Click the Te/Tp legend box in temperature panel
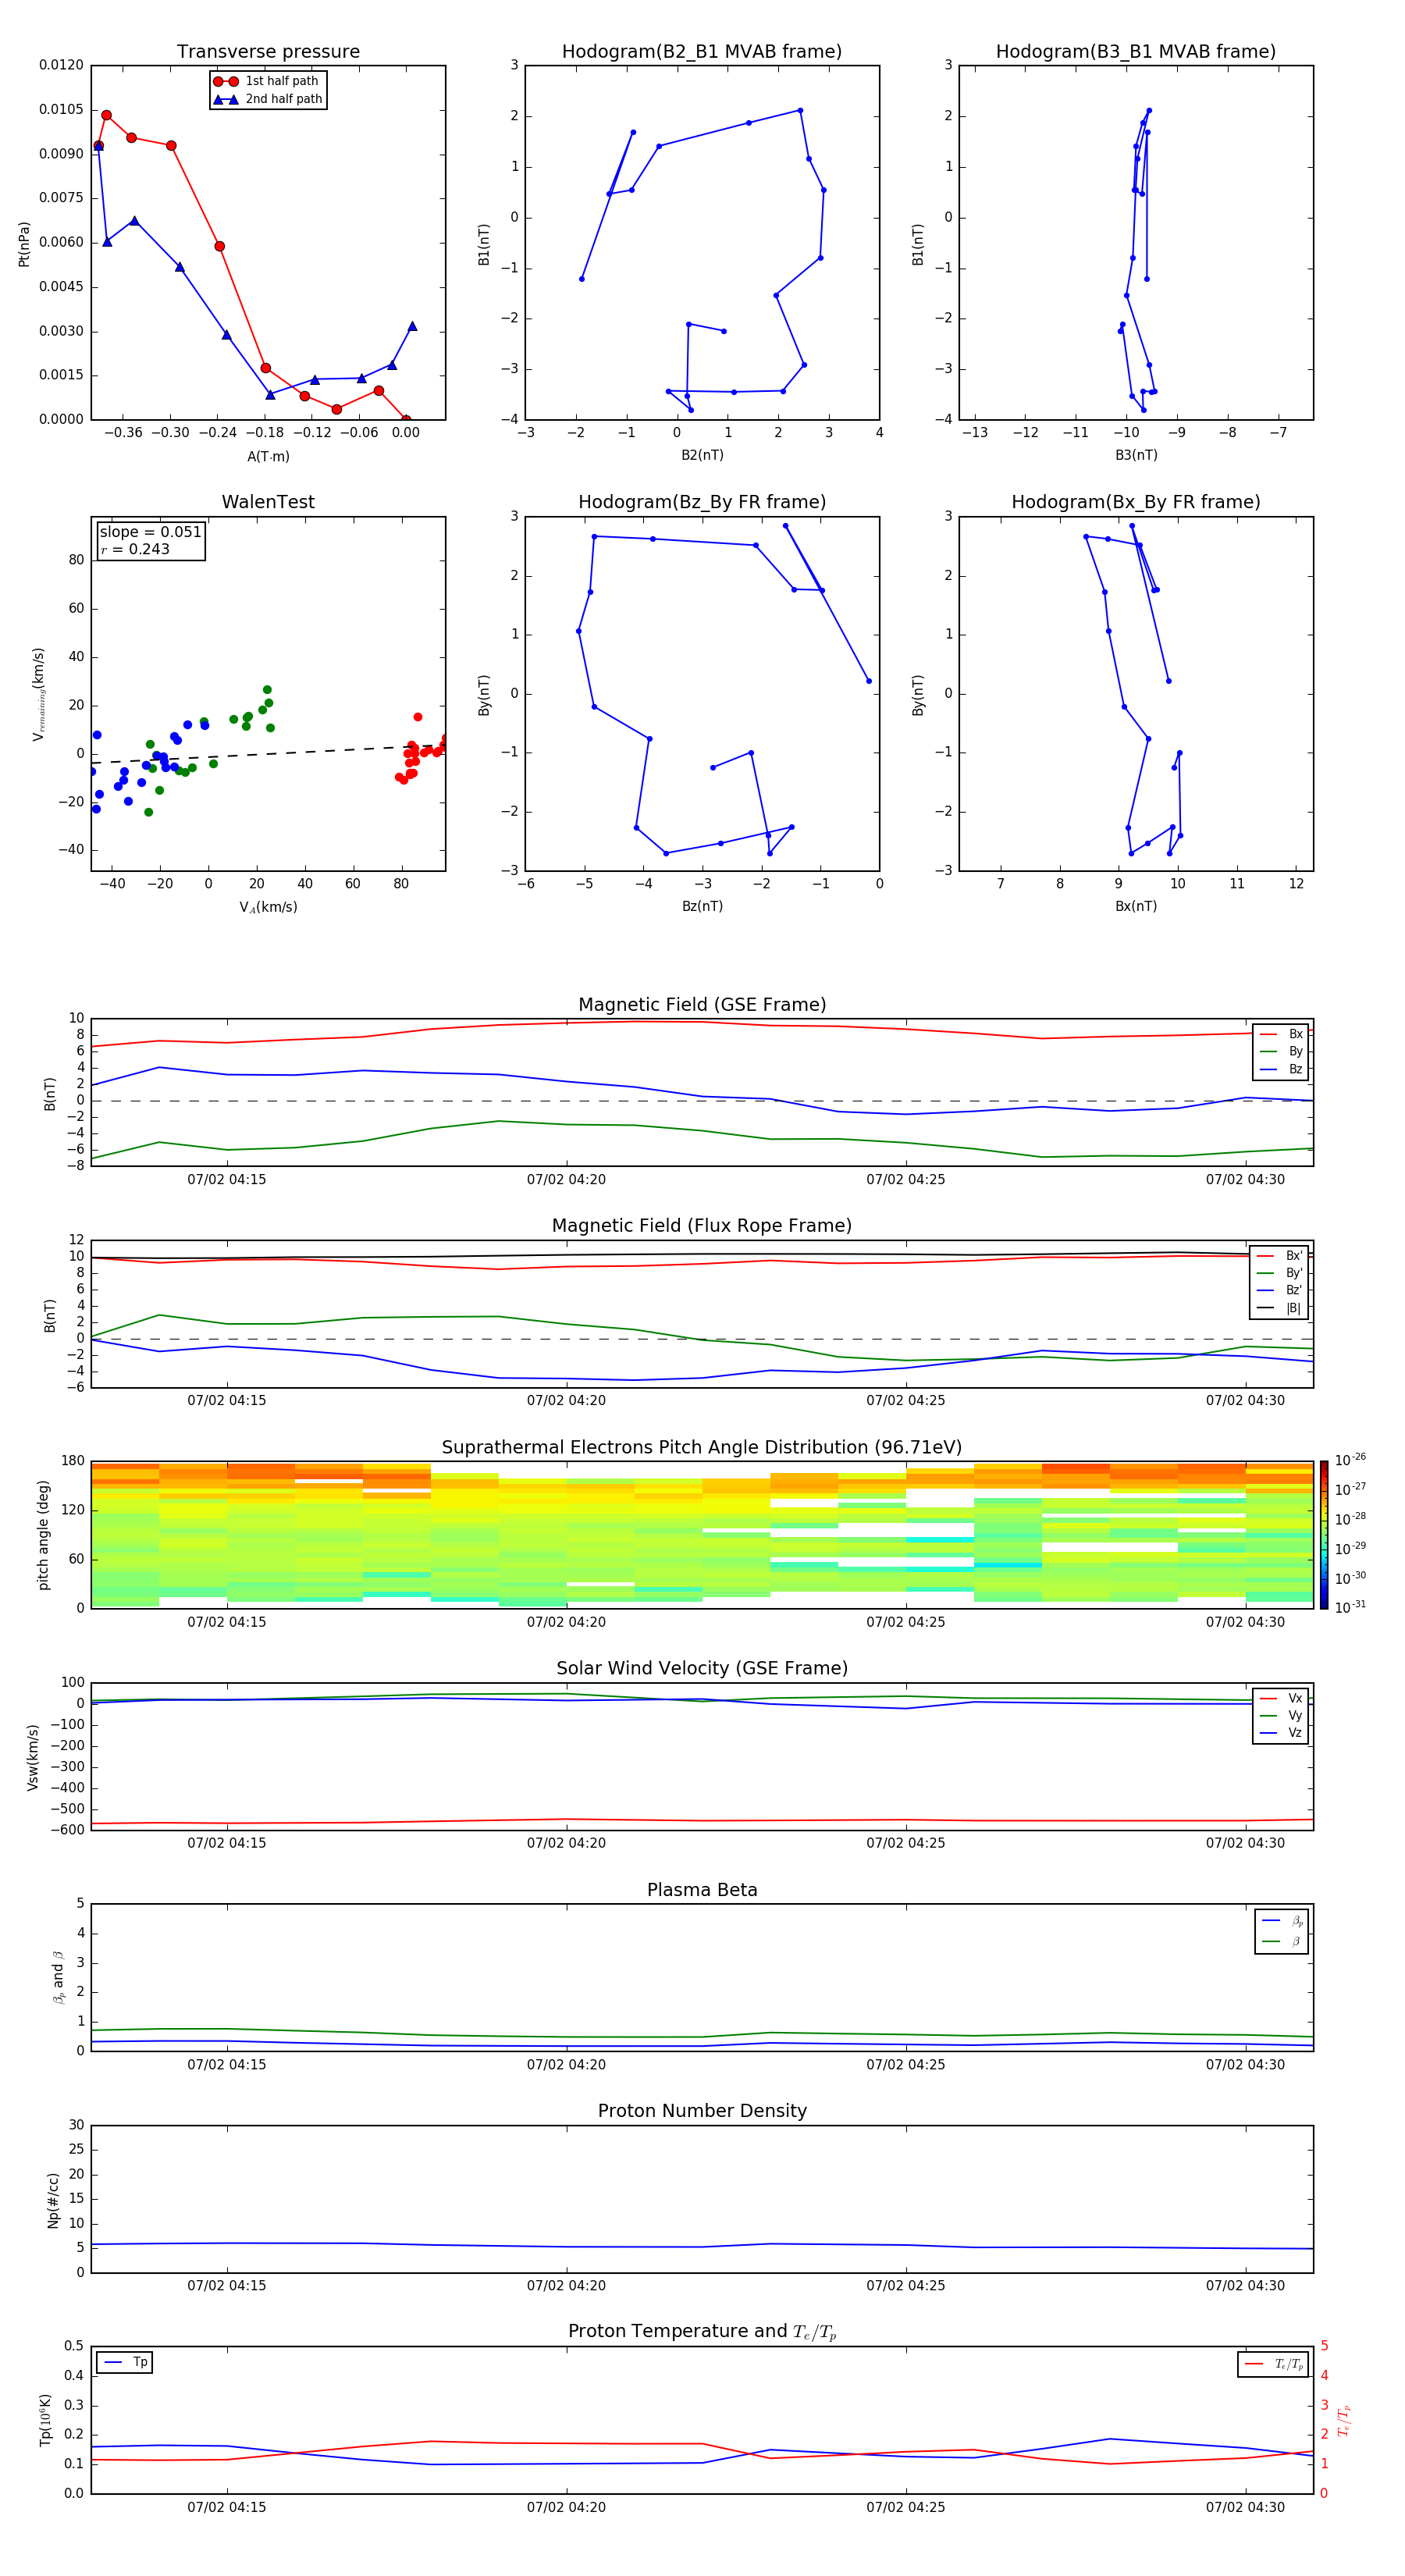Image resolution: width=1405 pixels, height=2576 pixels. [1273, 2364]
